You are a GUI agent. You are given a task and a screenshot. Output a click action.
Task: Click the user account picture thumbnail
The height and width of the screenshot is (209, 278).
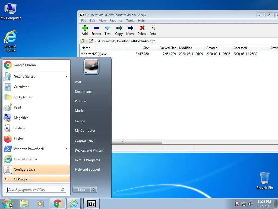(x=91, y=67)
